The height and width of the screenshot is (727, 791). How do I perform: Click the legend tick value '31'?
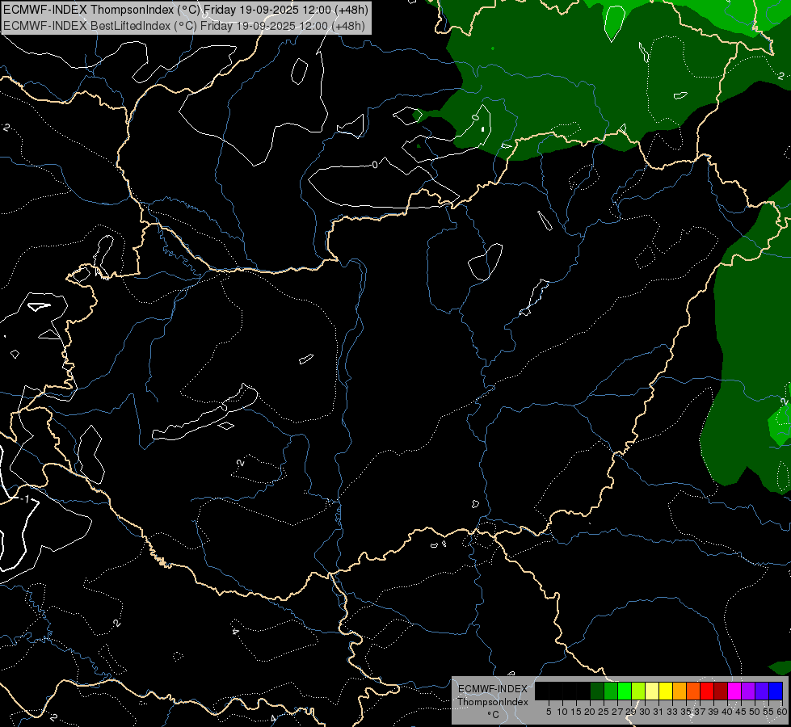pos(658,712)
